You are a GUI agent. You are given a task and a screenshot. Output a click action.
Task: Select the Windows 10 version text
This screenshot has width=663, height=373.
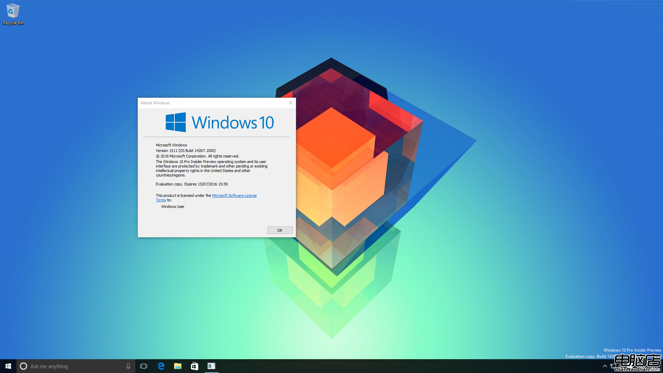click(x=185, y=150)
